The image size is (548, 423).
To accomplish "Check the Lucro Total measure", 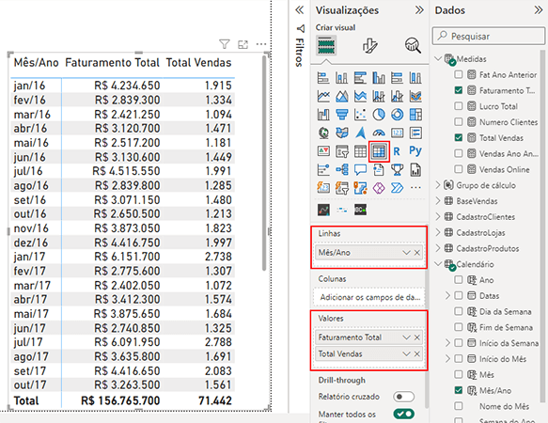I will click(x=458, y=106).
